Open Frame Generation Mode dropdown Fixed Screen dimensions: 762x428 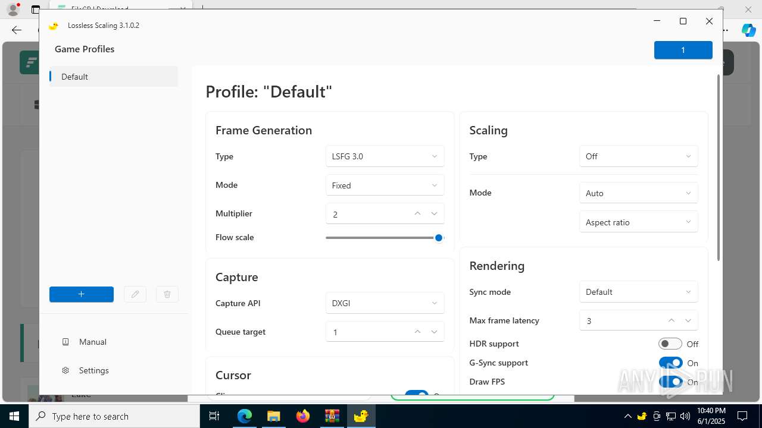(x=385, y=185)
